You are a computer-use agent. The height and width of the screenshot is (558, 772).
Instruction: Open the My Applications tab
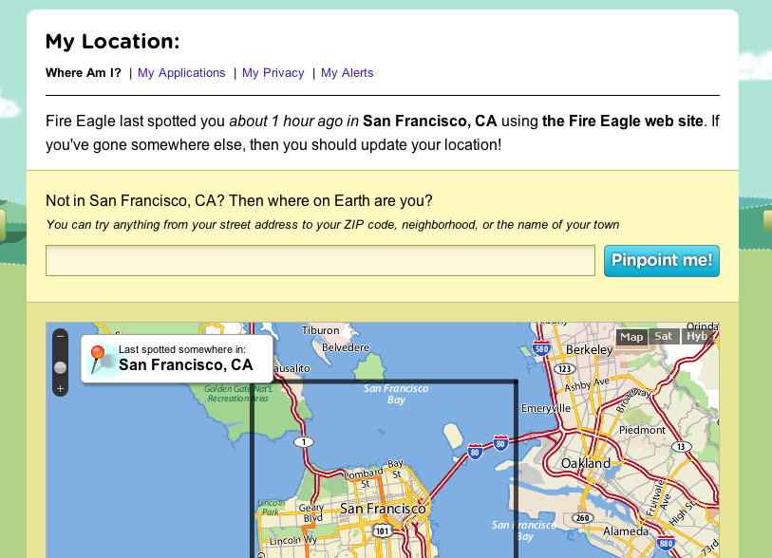click(181, 73)
